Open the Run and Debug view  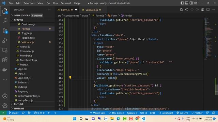pyautogui.click(x=5, y=40)
